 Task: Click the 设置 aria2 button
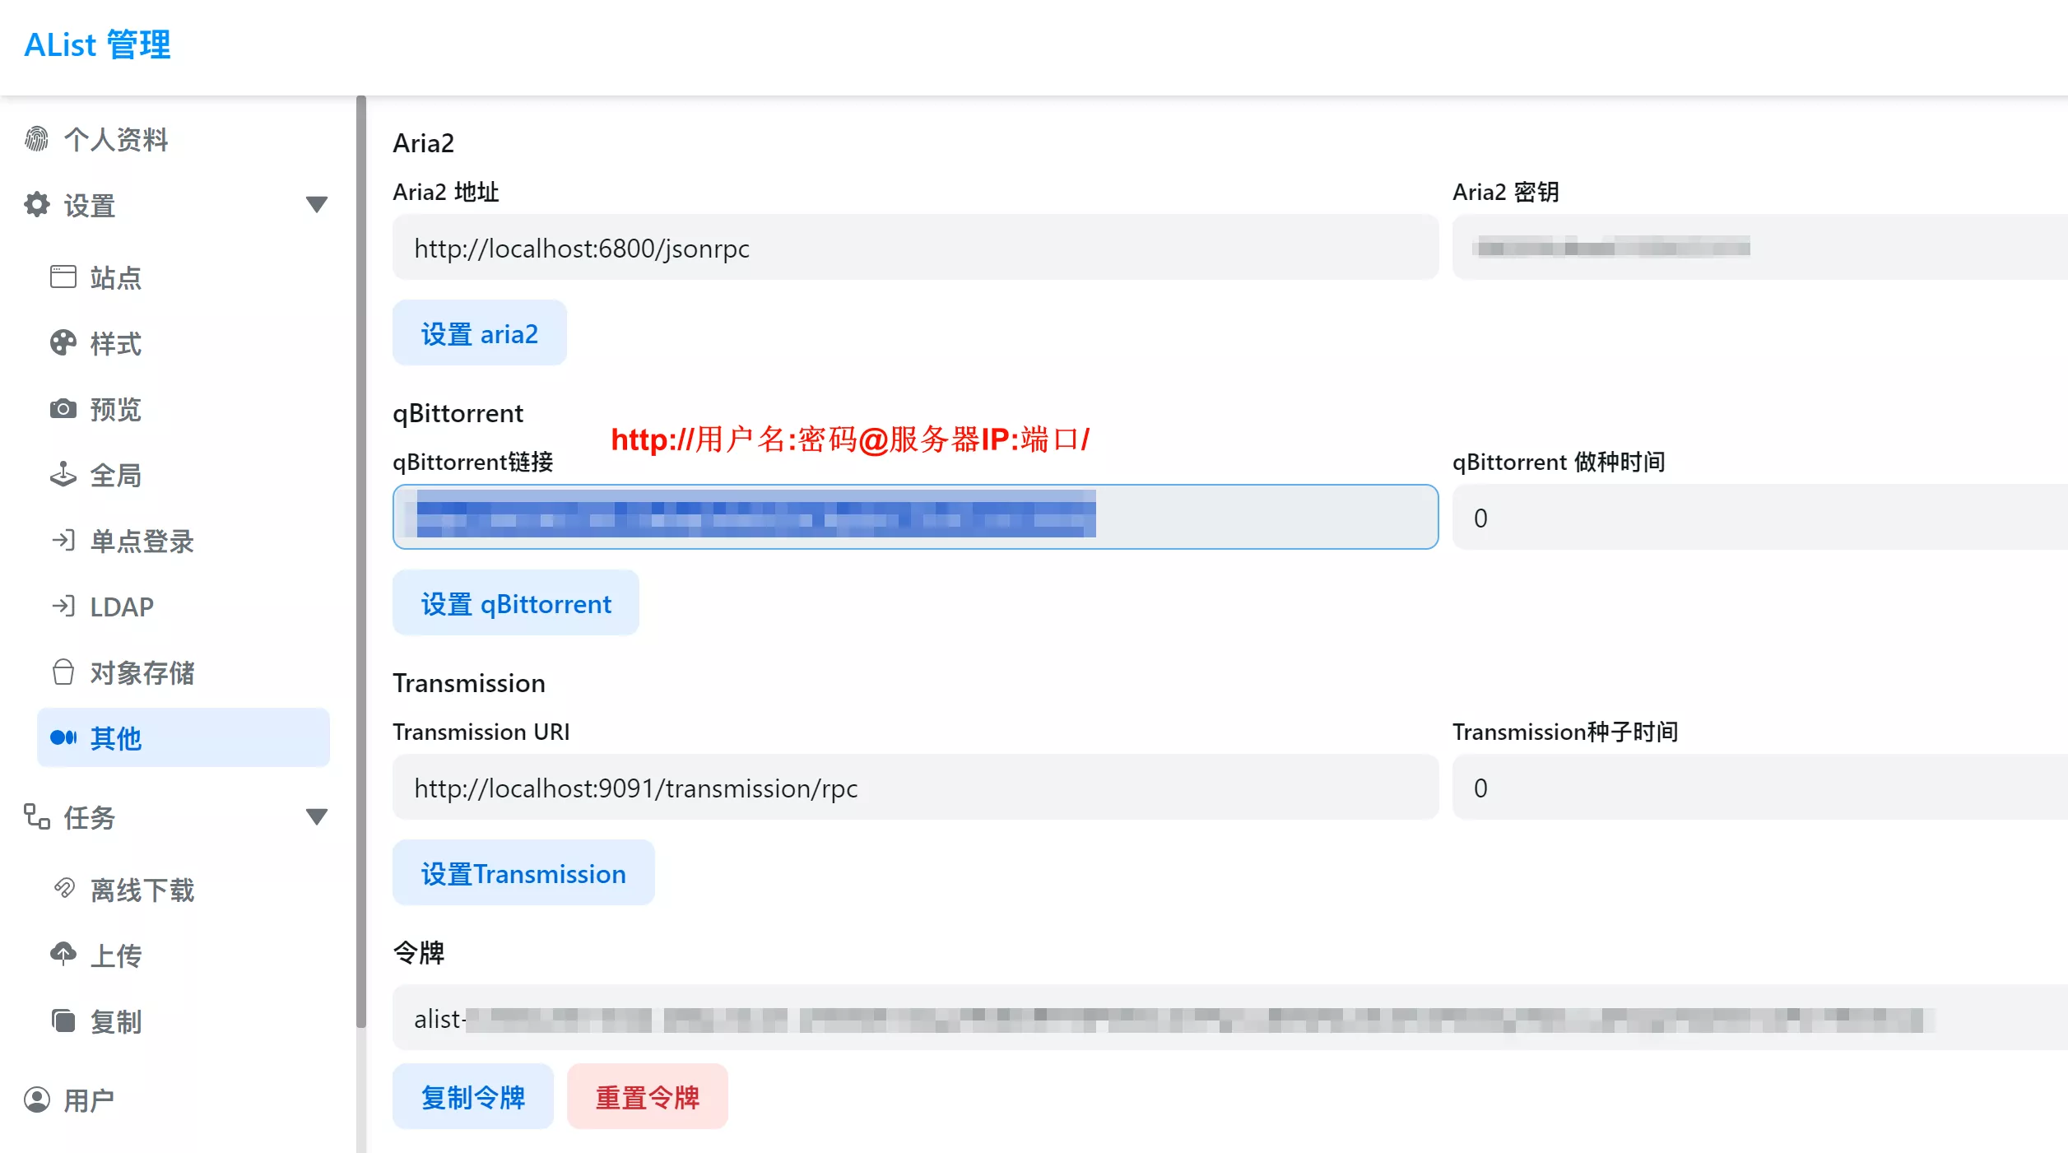(480, 332)
